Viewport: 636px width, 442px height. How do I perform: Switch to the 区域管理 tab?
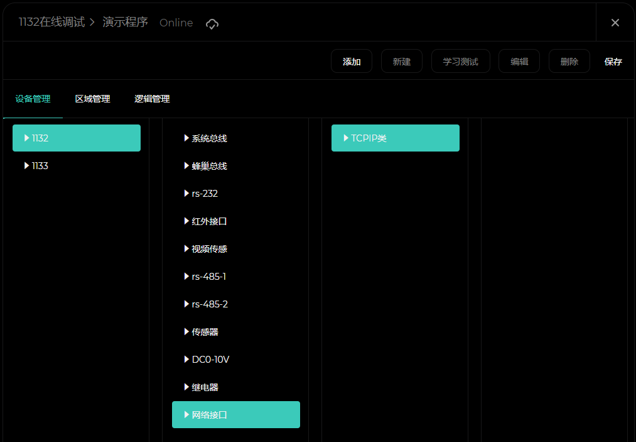click(92, 99)
